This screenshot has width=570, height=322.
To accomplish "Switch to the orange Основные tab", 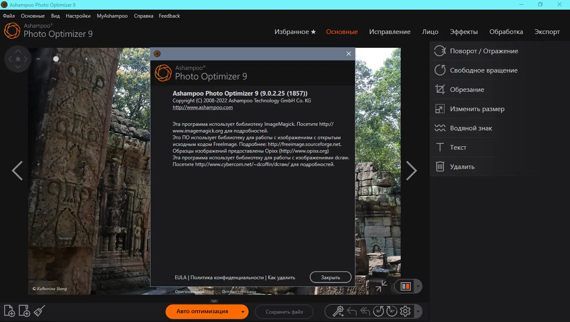I will coord(342,32).
